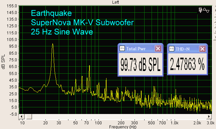Viewport: 216px width, 129px height.
Task: Click the 25 Hz fundamental peak on the spectrum
Action: [x=53, y=44]
